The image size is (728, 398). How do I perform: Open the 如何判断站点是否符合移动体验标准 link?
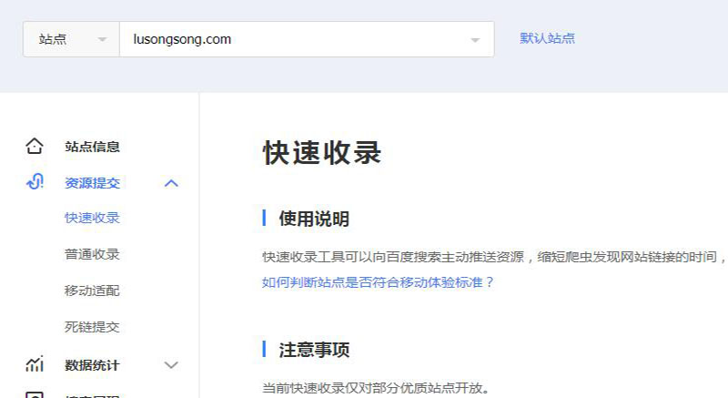(378, 282)
